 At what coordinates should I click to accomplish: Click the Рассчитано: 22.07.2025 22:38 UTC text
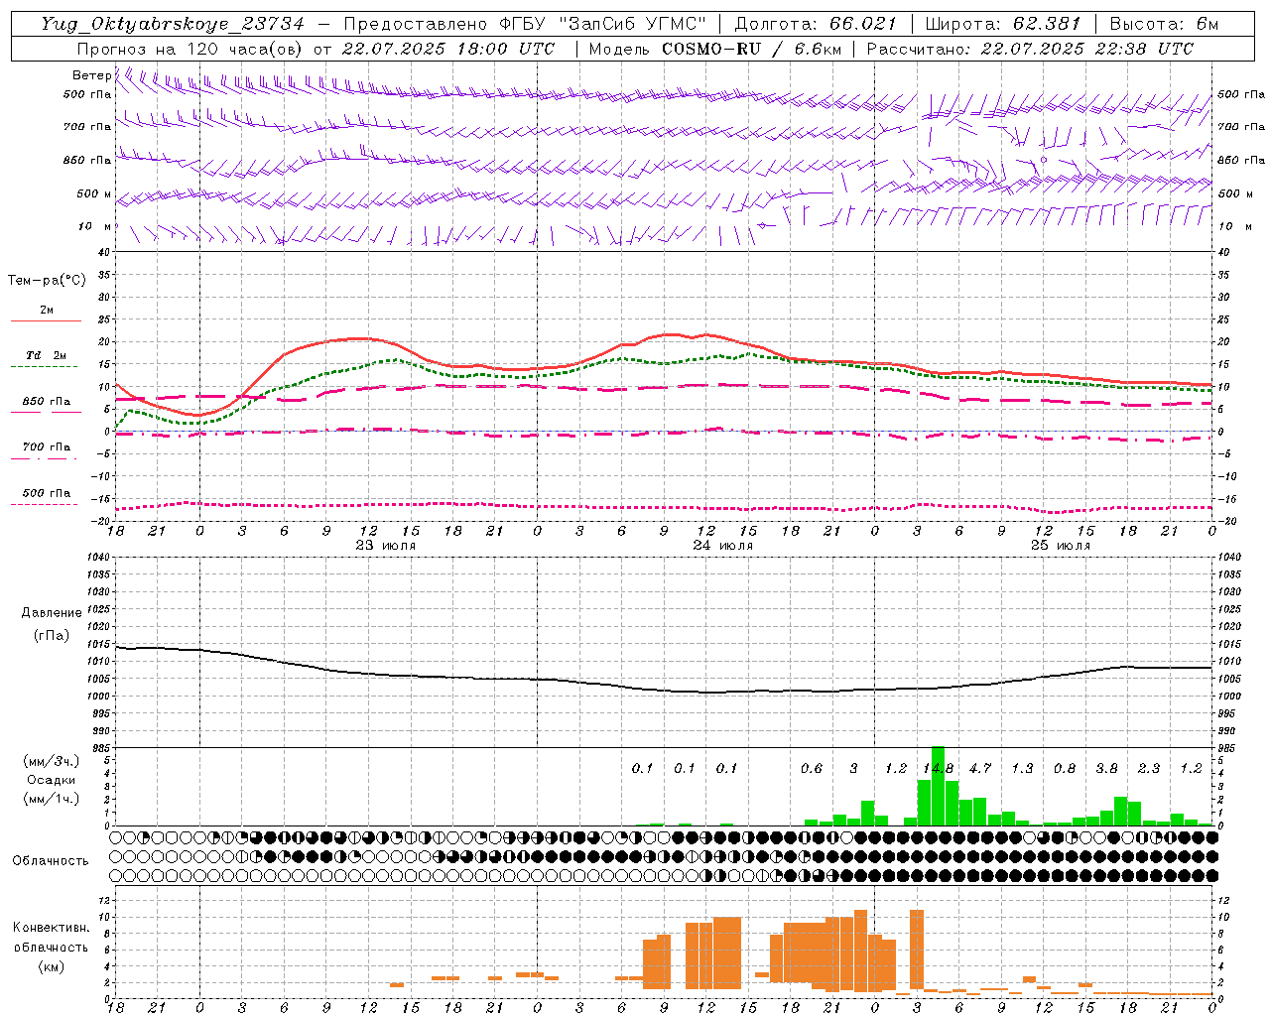tap(1030, 48)
